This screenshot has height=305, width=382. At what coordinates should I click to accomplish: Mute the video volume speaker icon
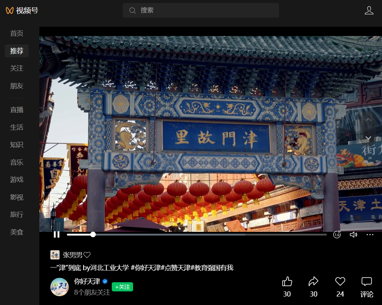353,234
